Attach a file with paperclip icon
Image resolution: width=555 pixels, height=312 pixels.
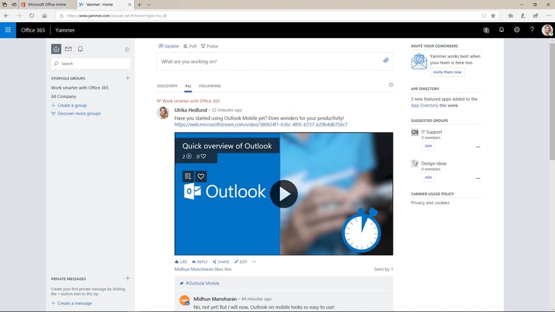click(386, 60)
